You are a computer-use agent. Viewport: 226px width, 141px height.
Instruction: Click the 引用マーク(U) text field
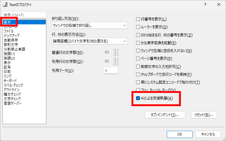point(111,71)
